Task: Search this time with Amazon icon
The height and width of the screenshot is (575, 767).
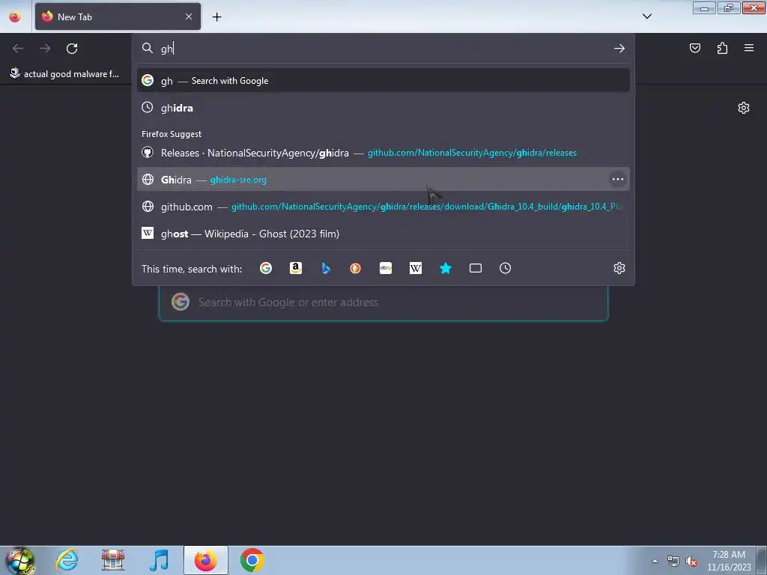Action: [295, 268]
